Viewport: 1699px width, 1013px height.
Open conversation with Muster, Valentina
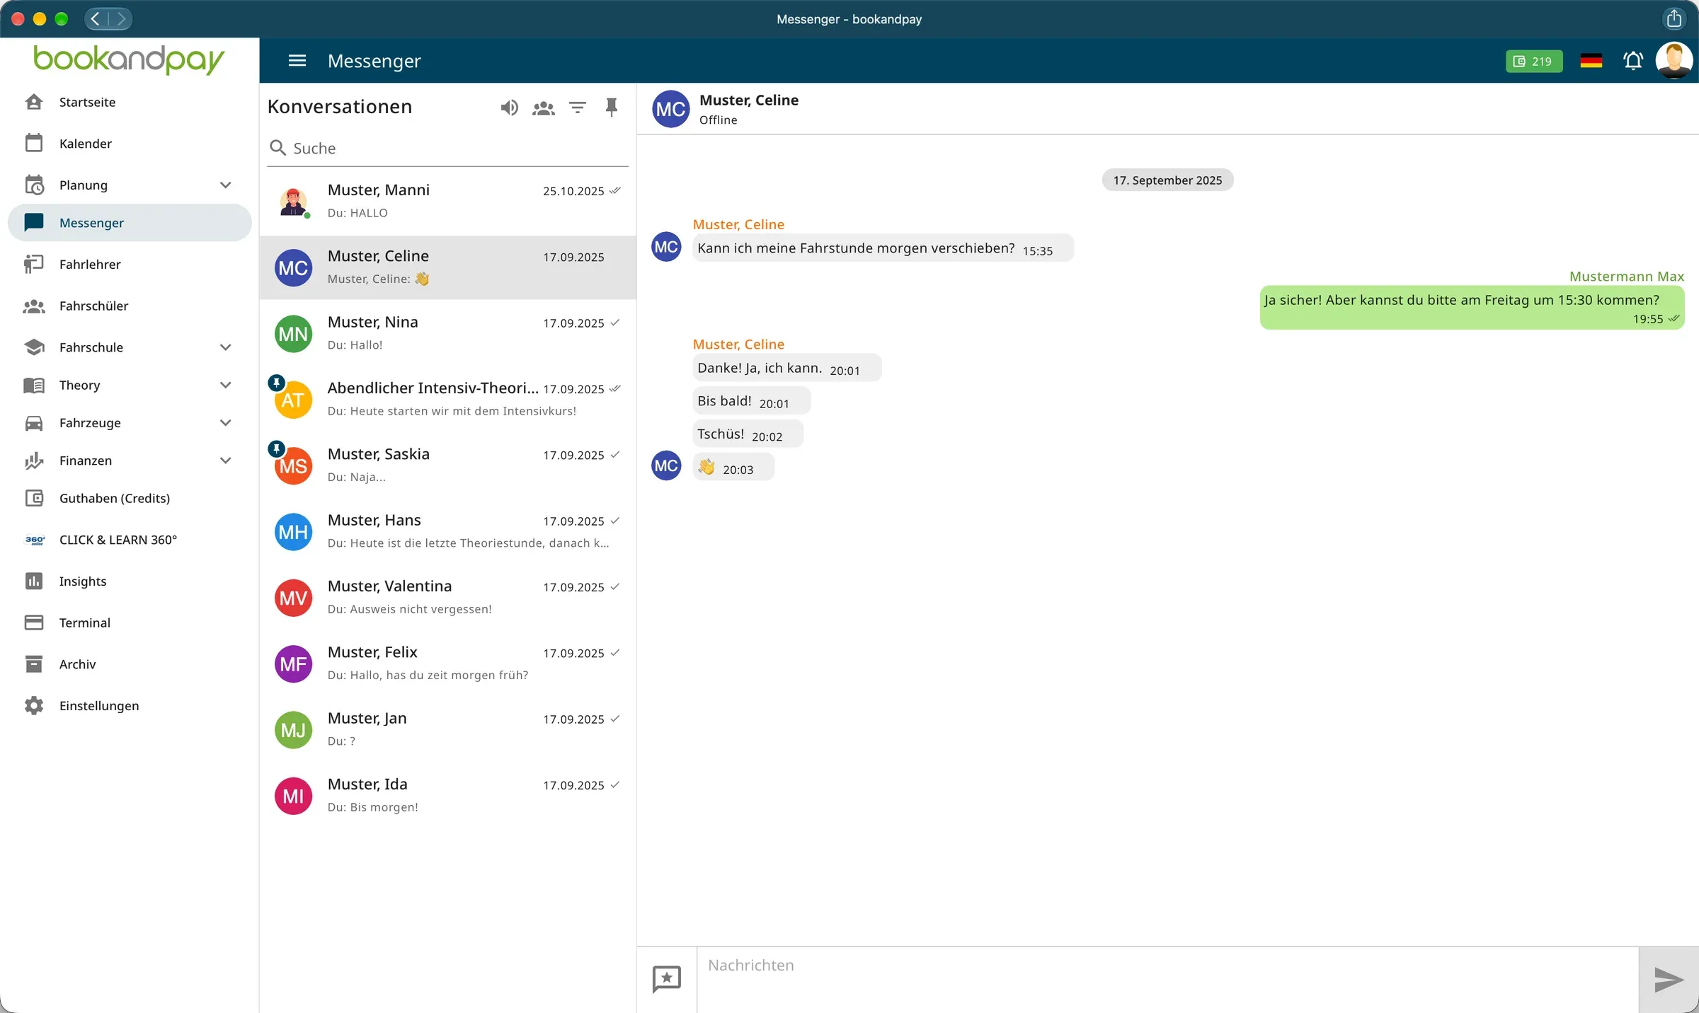tap(447, 597)
